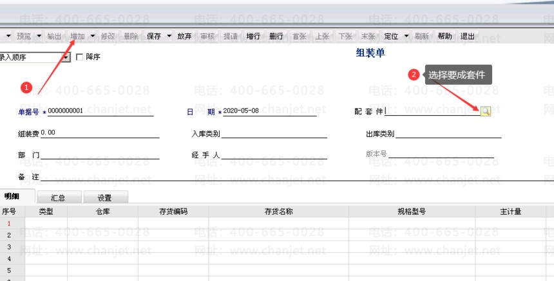Click the 备注 input field
554x281 pixels.
(297, 176)
